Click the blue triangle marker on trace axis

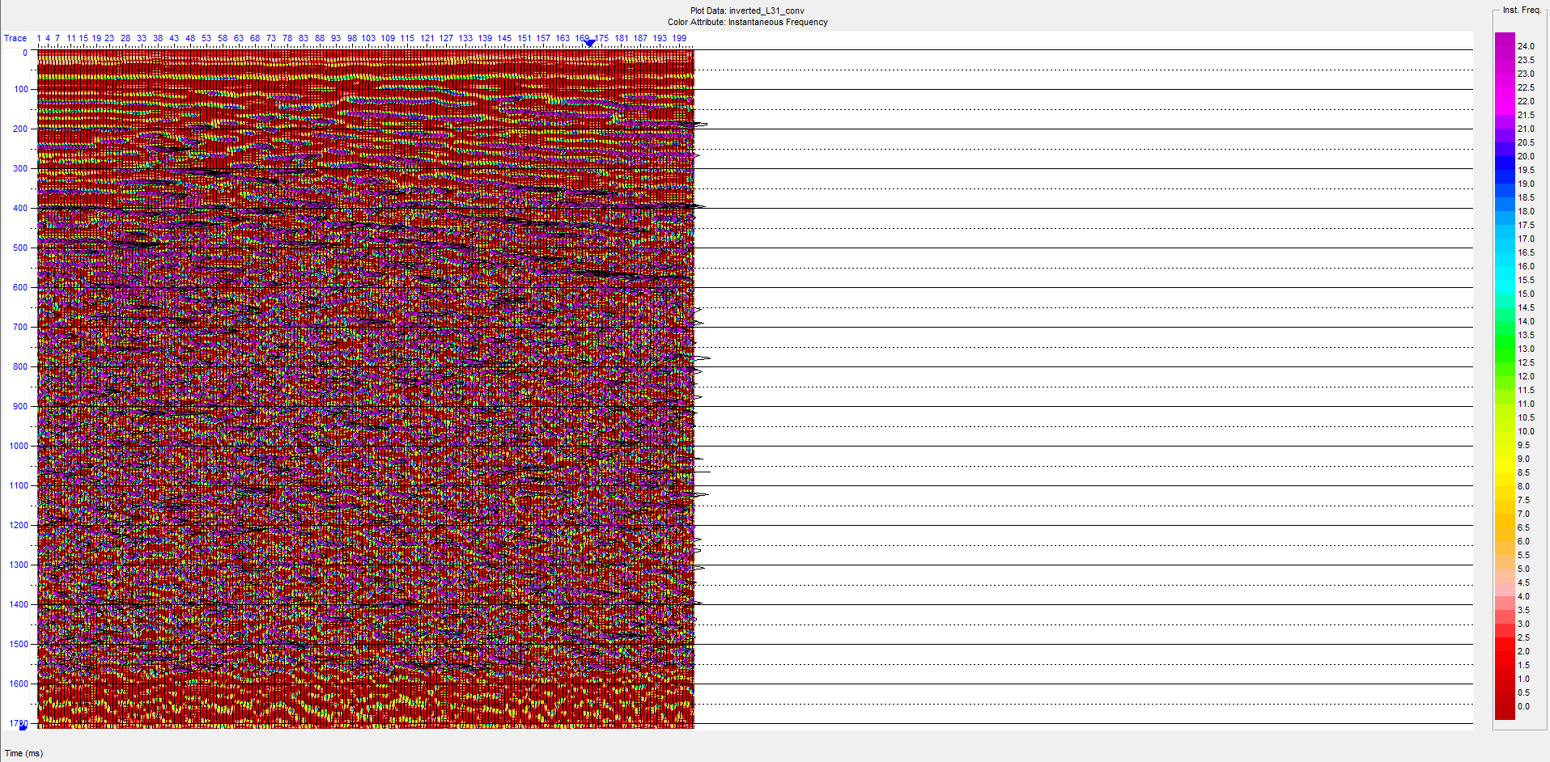coord(590,44)
